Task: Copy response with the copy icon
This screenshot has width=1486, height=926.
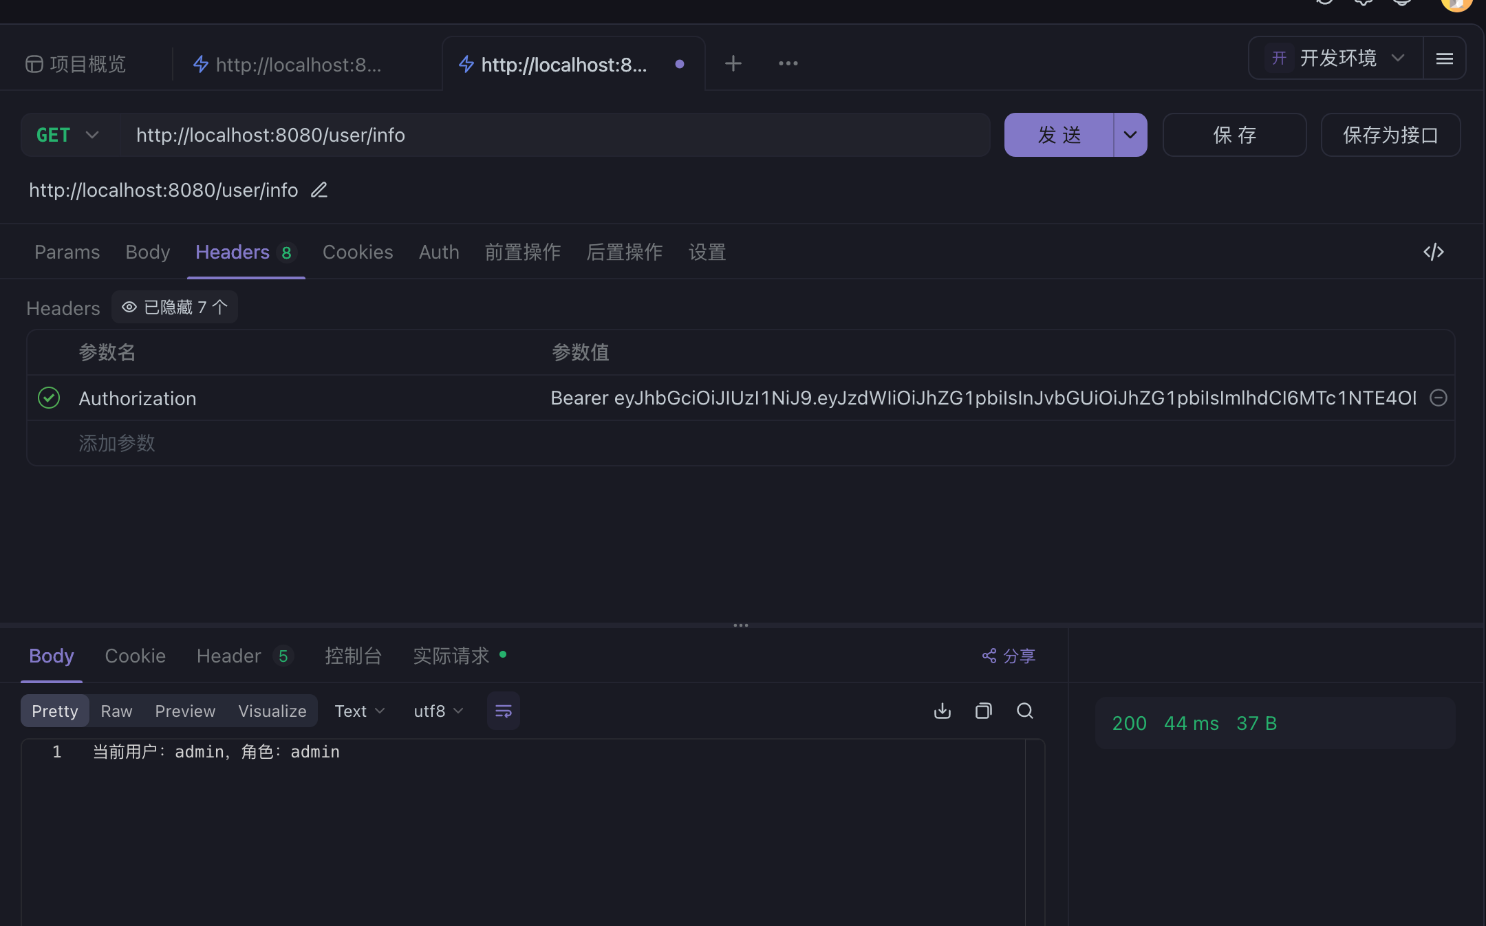Action: (x=984, y=711)
